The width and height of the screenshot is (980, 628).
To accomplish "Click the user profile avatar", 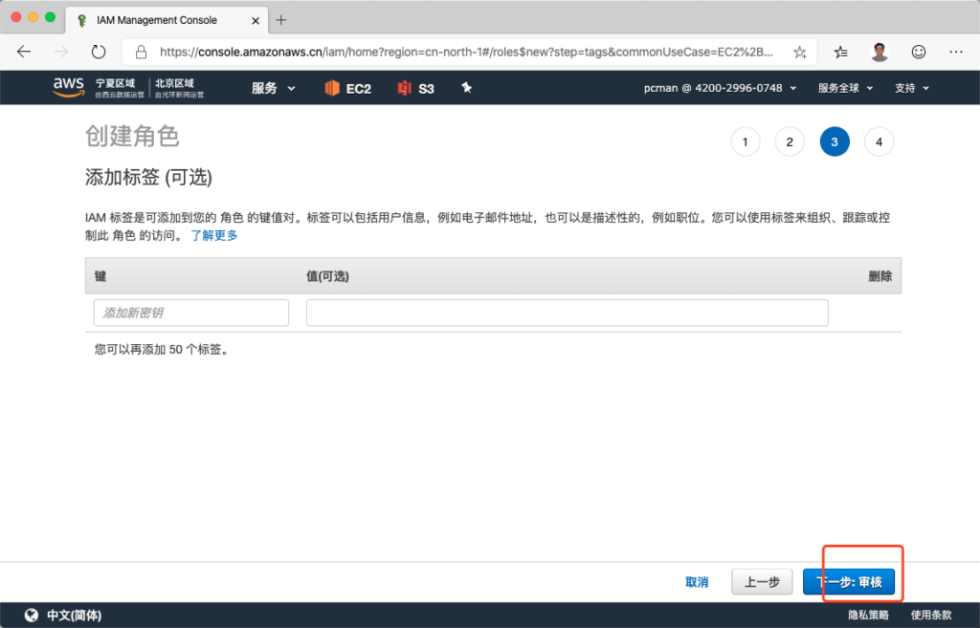I will coord(880,52).
